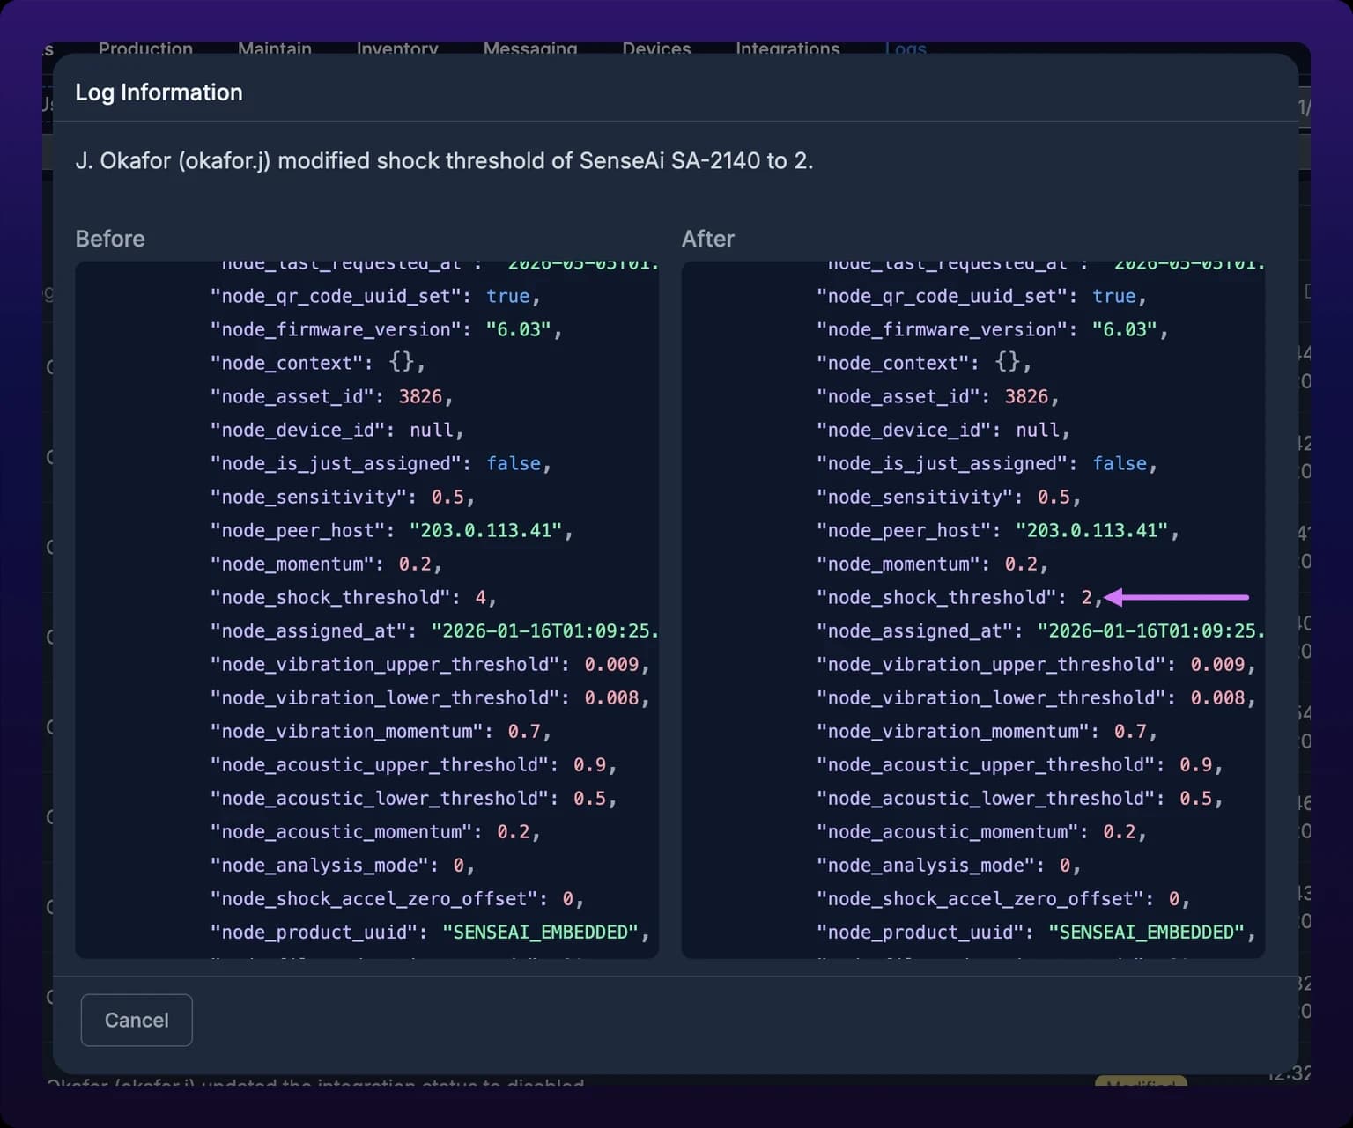
Task: Click node_acoustic_upper_threshold line in After panel
Action: 1019,764
